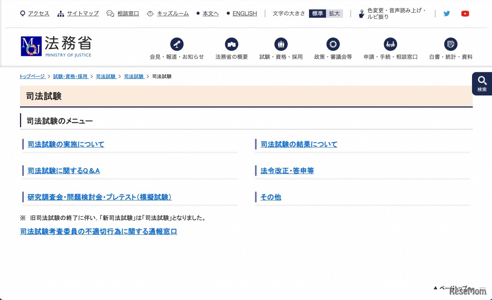Image resolution: width=492 pixels, height=300 pixels.
Task: Navigate to トップページ breadcrumb link
Action: (x=32, y=76)
